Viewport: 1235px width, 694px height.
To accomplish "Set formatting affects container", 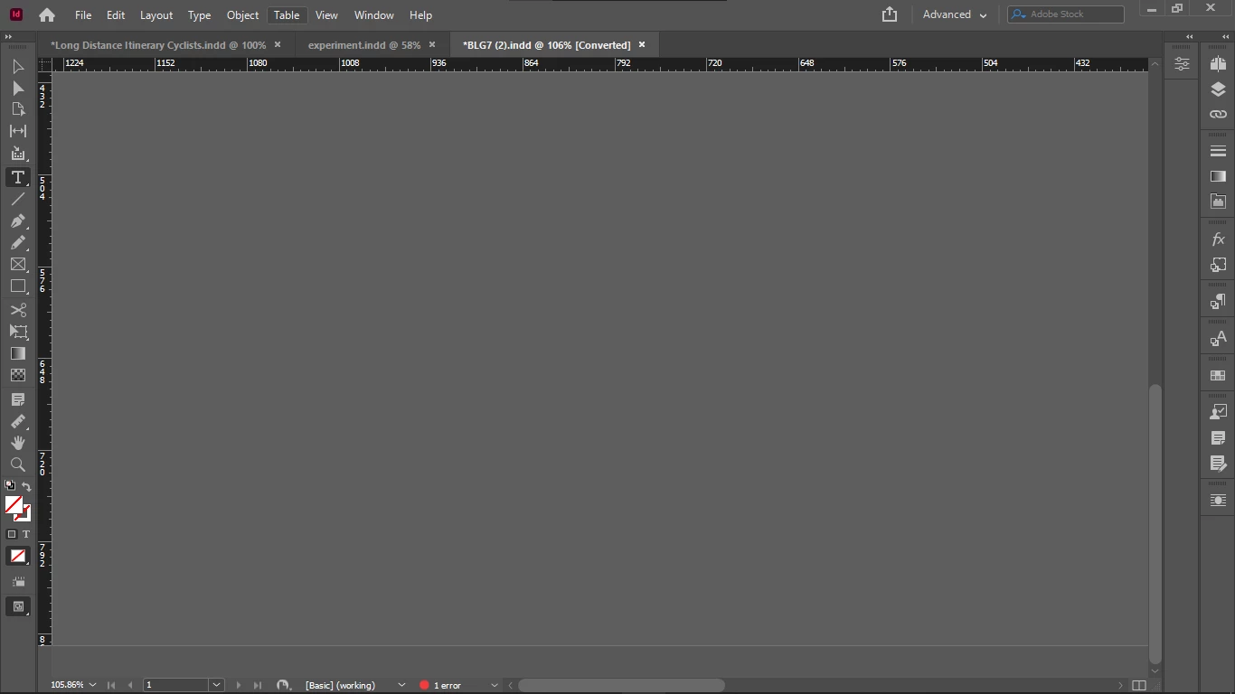I will point(12,534).
